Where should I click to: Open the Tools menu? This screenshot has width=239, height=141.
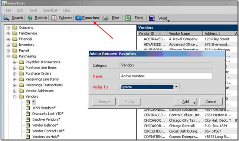pos(33,10)
